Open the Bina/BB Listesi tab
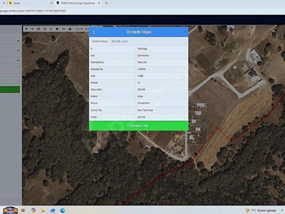This screenshot has height=214, width=285. [x=120, y=41]
